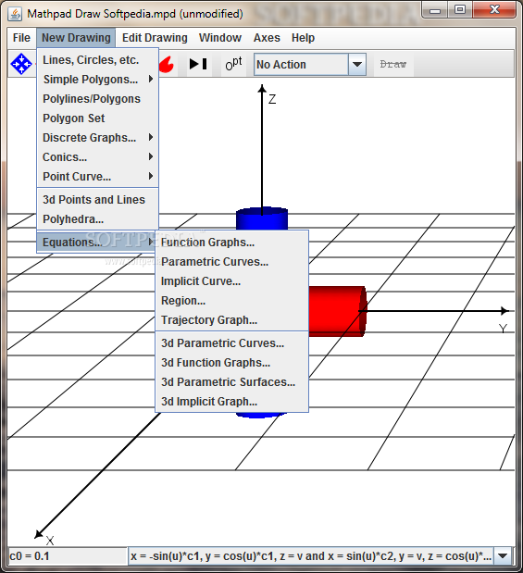This screenshot has width=523, height=573.
Task: Select 3d Function Graphs... item
Action: tap(232, 362)
